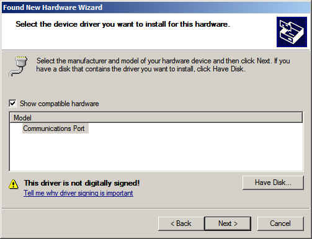Select Communications Port in the model list
Image resolution: width=312 pixels, height=239 pixels.
pos(54,129)
